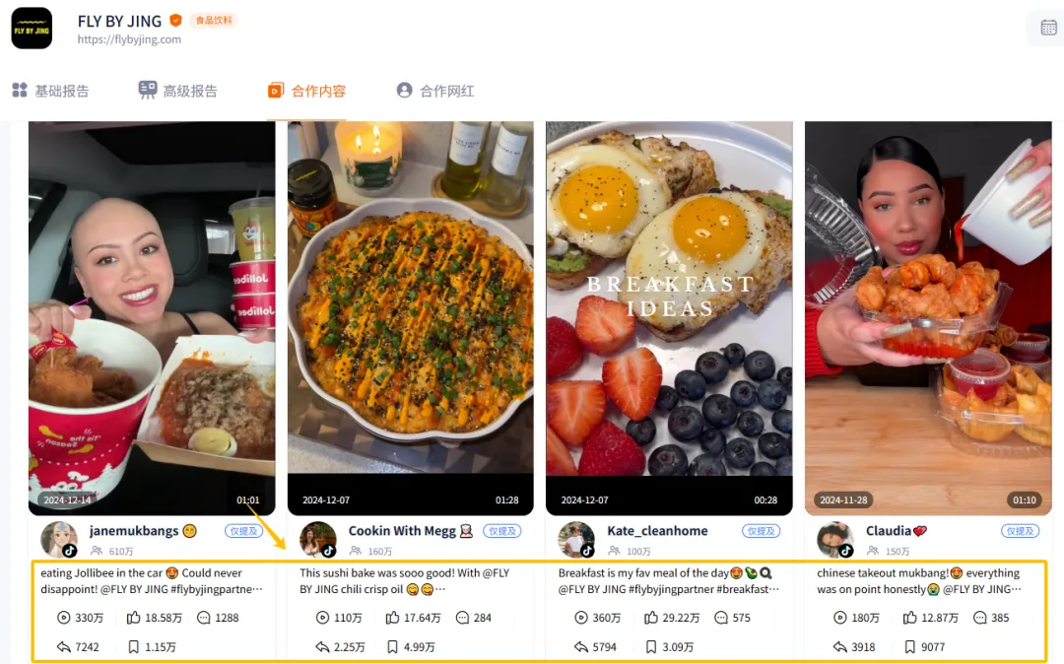Click the bookmark icon under Cookin With Megg post
The width and height of the screenshot is (1064, 664).
pyautogui.click(x=392, y=647)
